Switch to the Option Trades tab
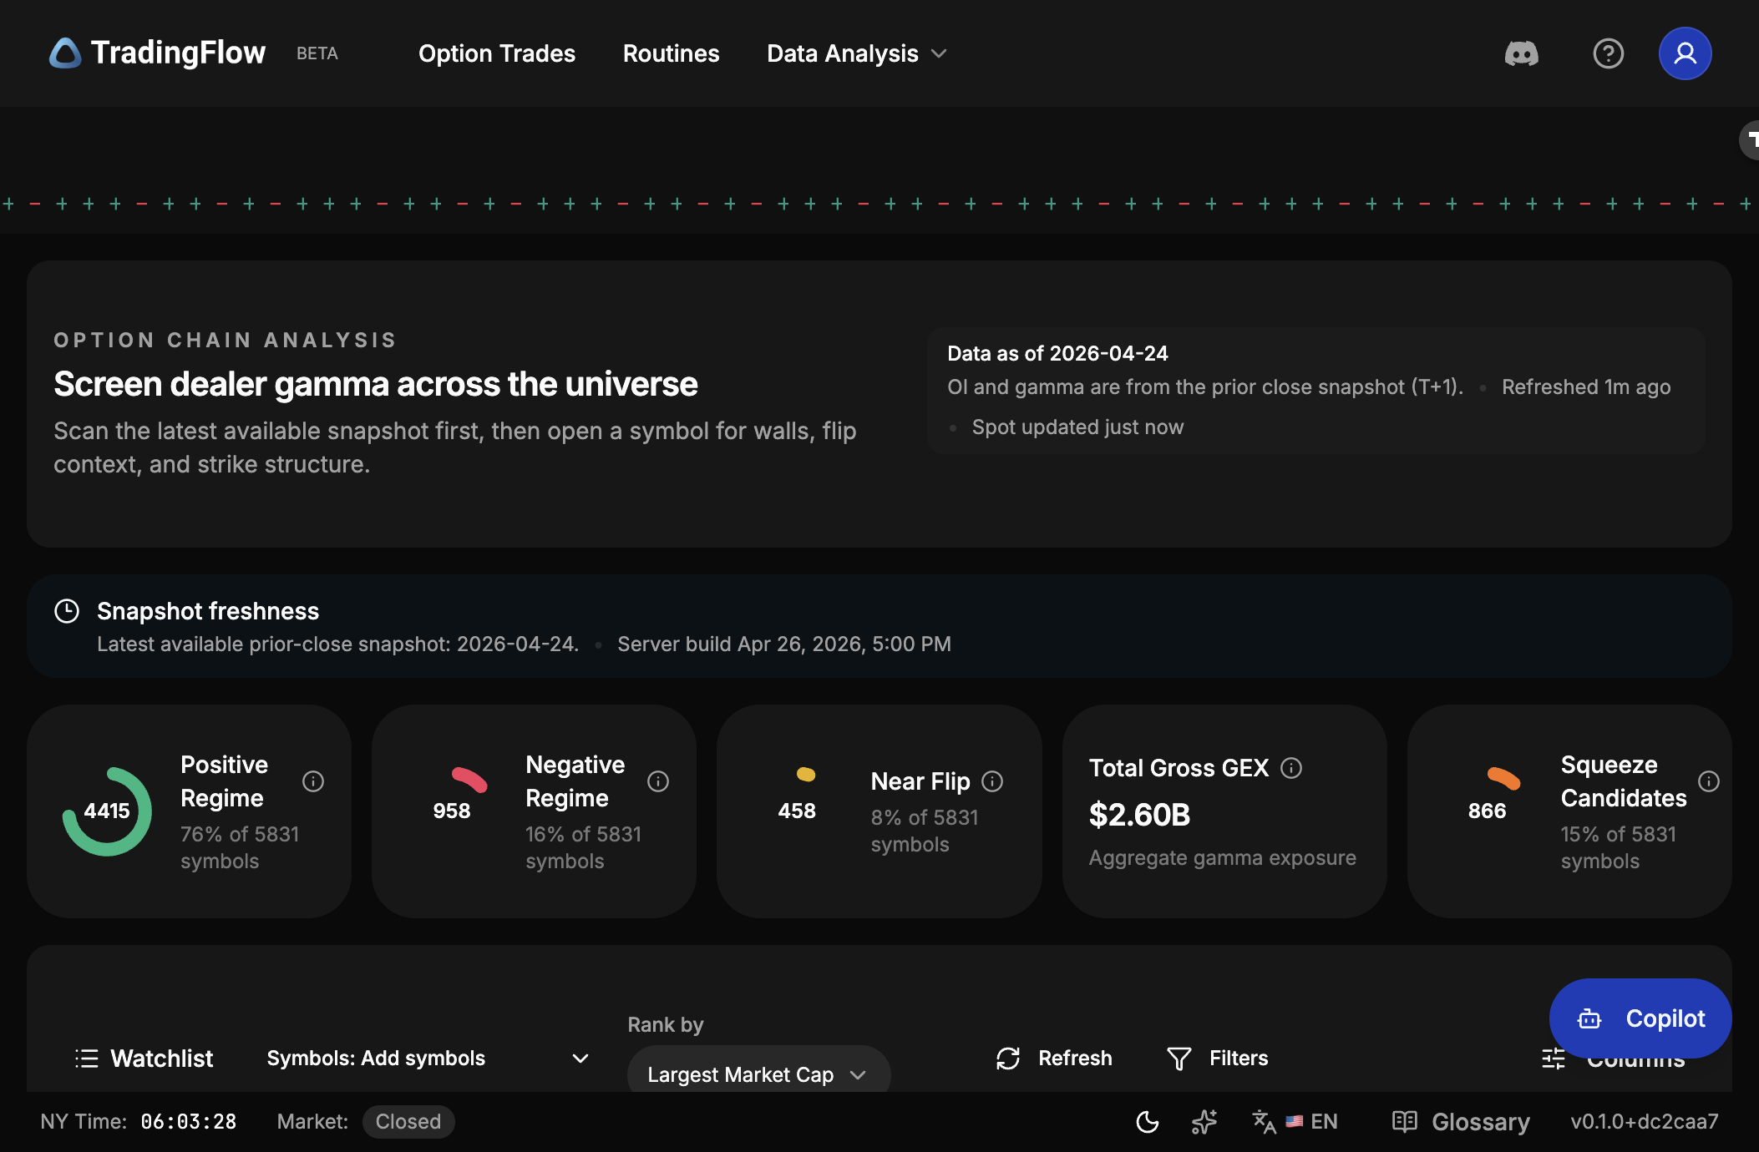 (x=496, y=53)
